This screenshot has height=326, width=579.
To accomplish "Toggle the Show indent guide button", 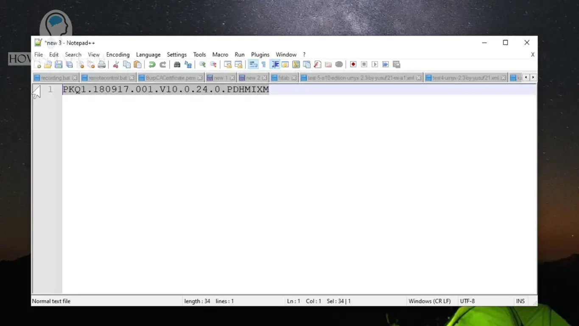I will (275, 65).
